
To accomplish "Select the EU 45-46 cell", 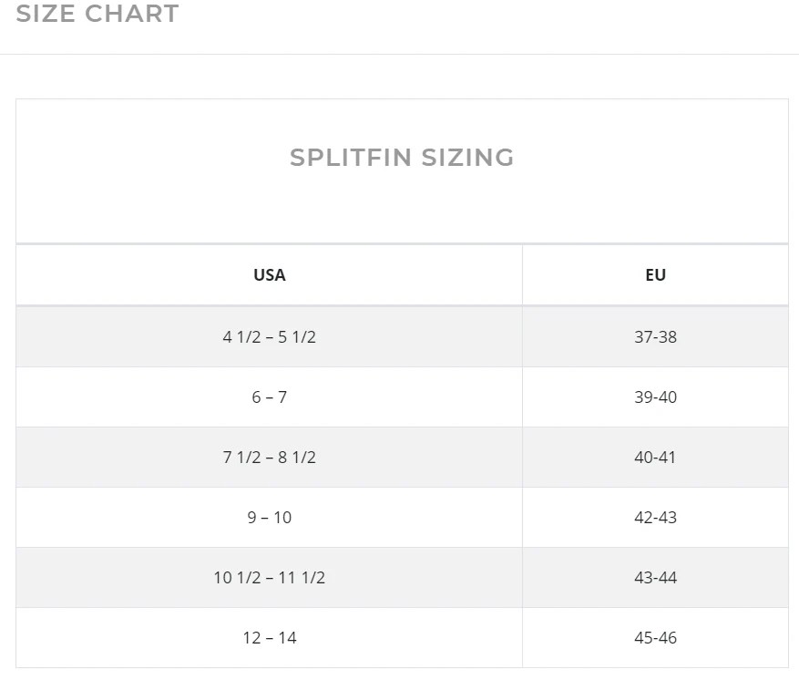I will 655,637.
